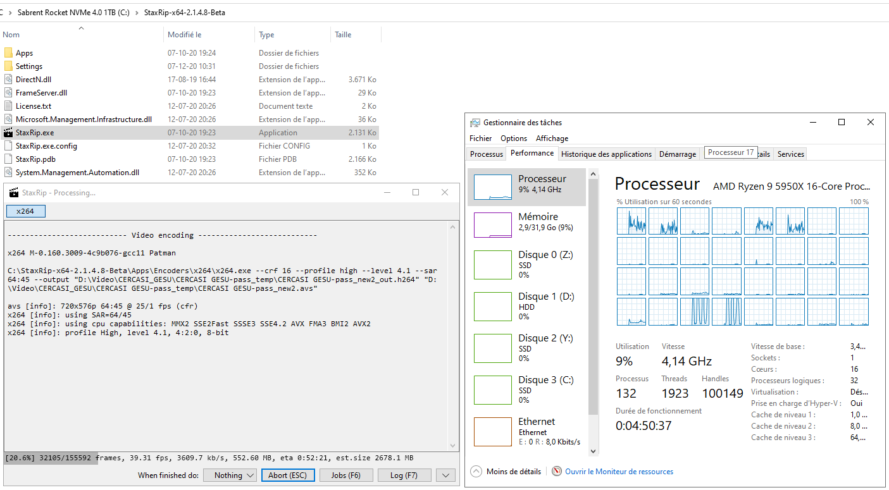Select Disque 1 (D:) in the performance sidebar
This screenshot has height=490, width=889.
[x=526, y=306]
